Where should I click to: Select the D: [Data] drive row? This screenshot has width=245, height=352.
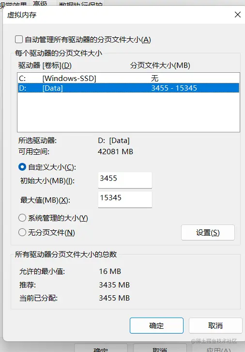pos(128,88)
